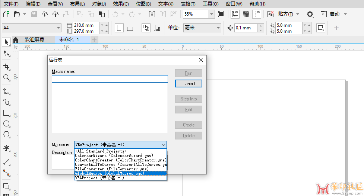The image size is (364, 196).
Task: Open the page width 210.0 mm dropdown arrow
Action: 102,25
